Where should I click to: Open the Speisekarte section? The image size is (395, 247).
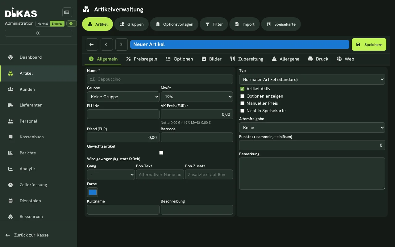(281, 24)
